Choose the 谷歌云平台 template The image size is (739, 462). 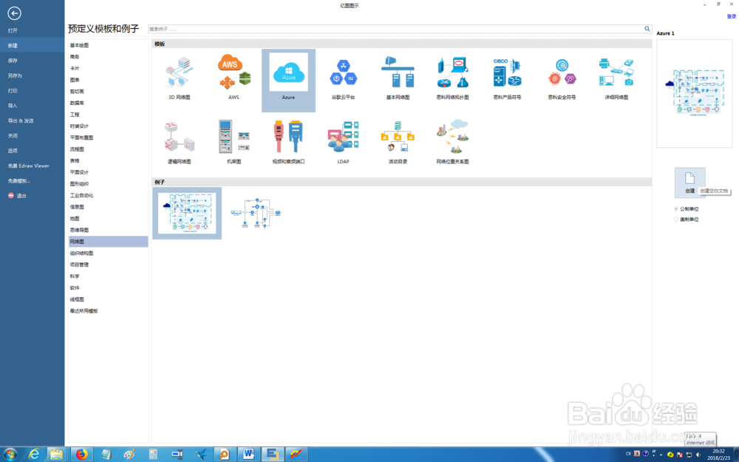click(343, 78)
